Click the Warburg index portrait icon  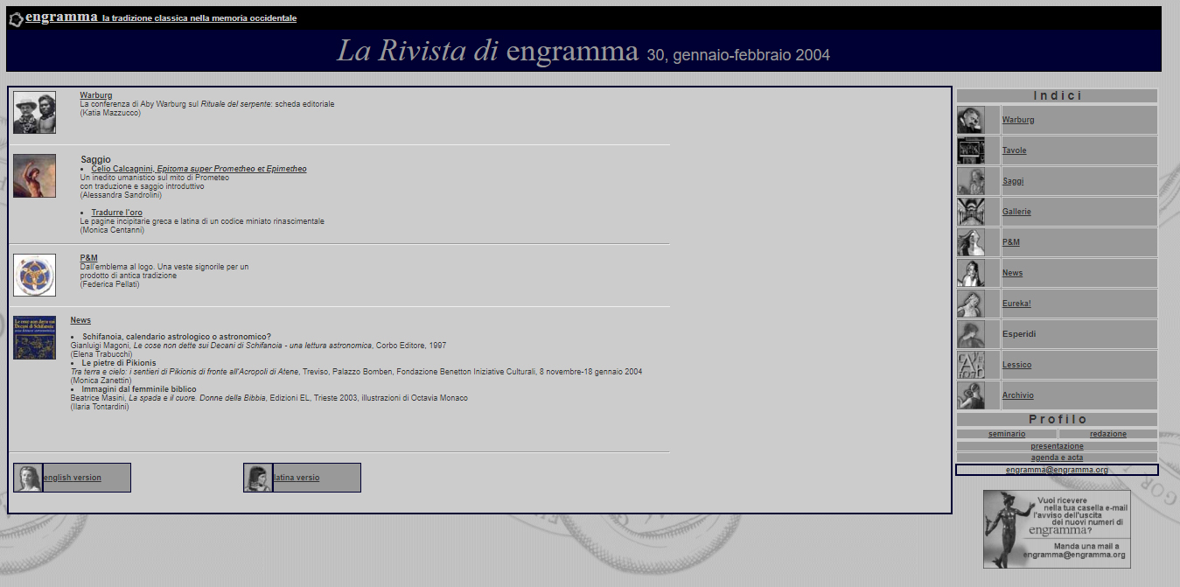[971, 120]
